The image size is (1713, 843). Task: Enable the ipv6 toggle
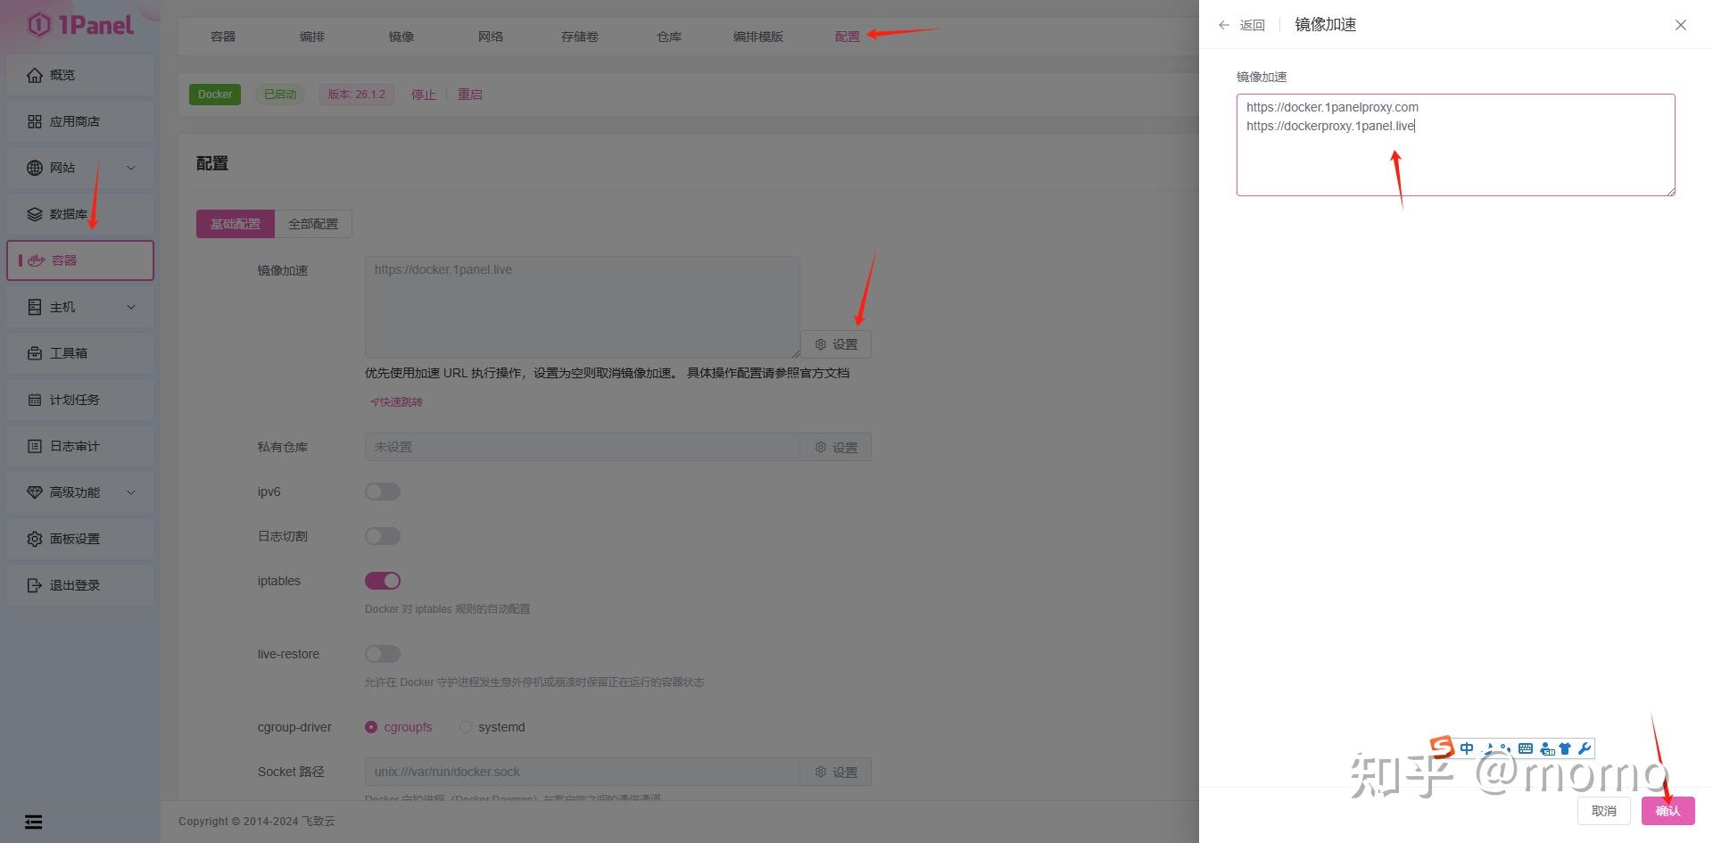(382, 492)
